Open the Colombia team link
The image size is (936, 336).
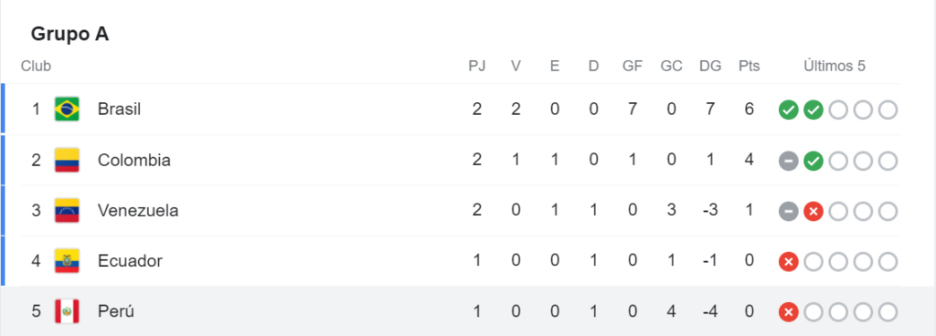tap(134, 161)
